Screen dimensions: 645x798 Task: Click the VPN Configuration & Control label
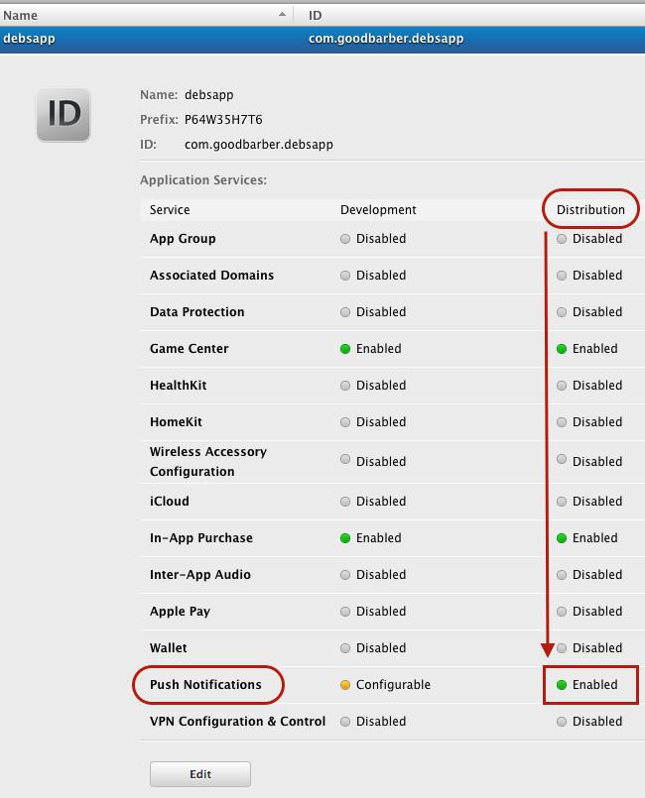[x=237, y=722]
